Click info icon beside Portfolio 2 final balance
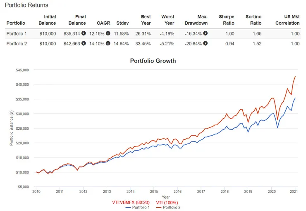 (84, 43)
